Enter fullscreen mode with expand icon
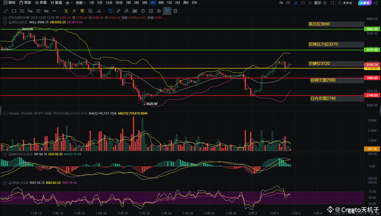 (x=332, y=3)
